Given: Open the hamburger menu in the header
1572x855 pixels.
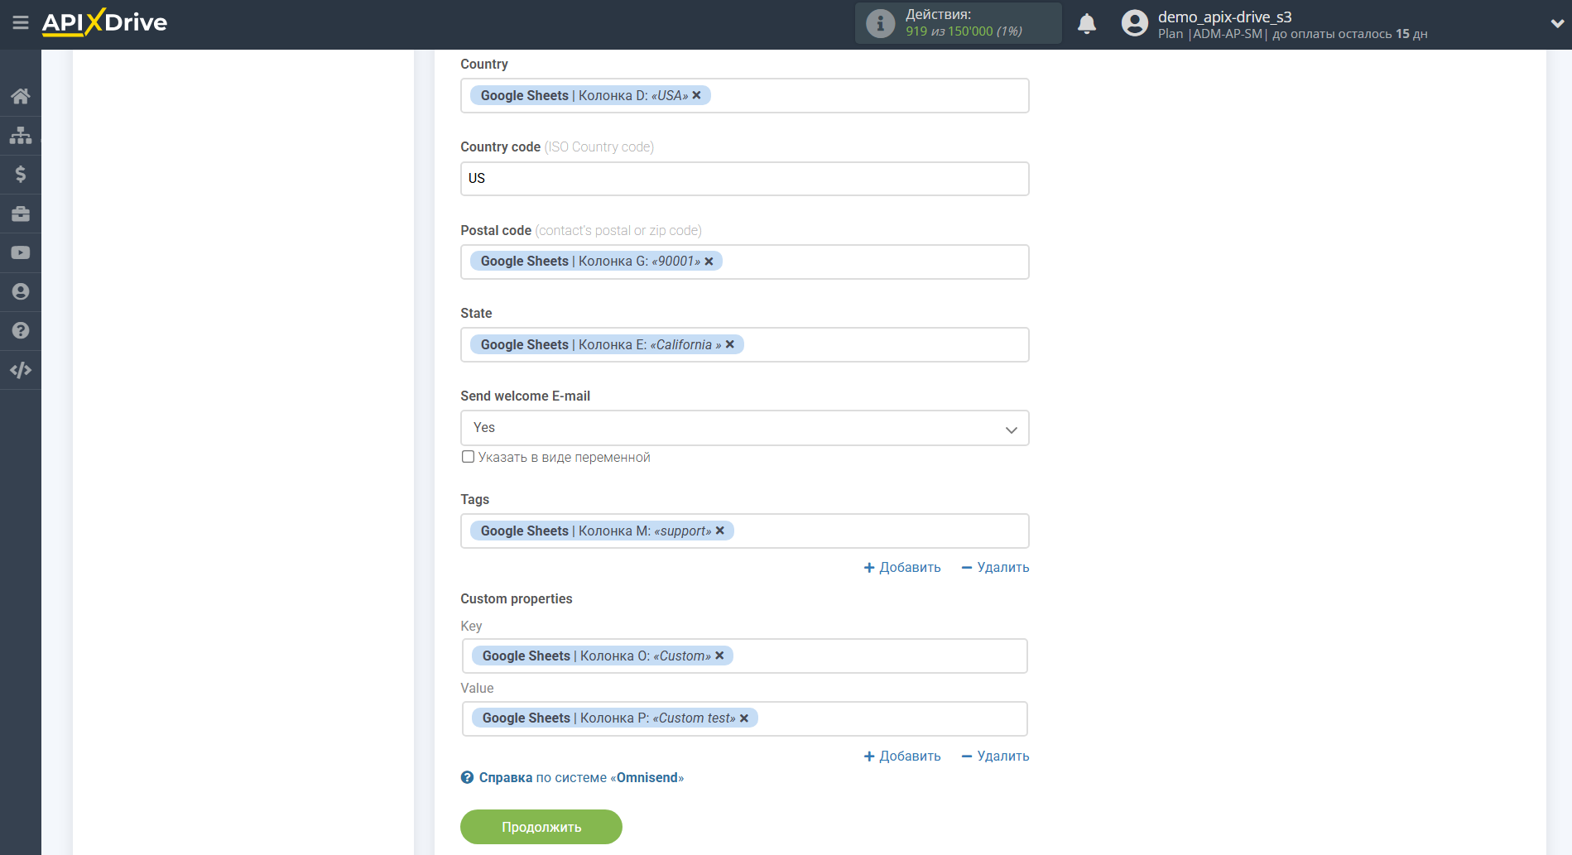Looking at the screenshot, I should click(20, 23).
